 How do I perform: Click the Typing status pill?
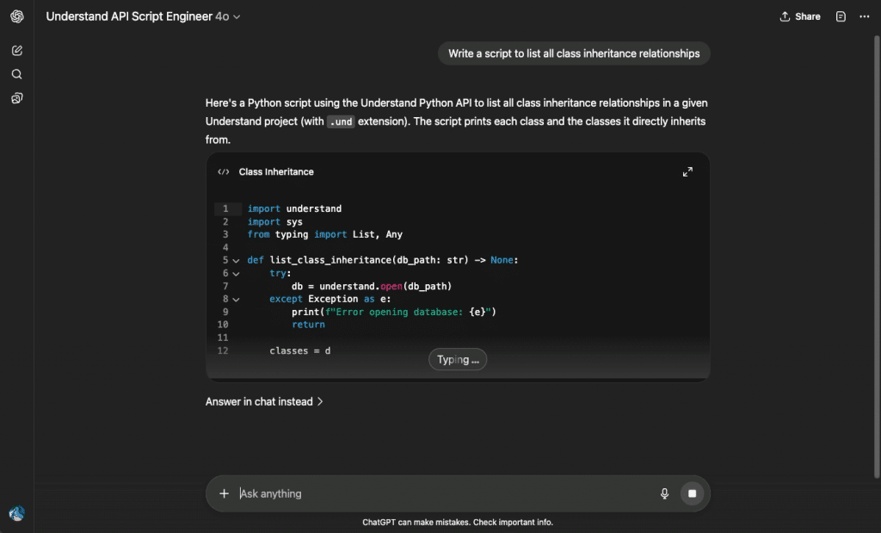[458, 360]
